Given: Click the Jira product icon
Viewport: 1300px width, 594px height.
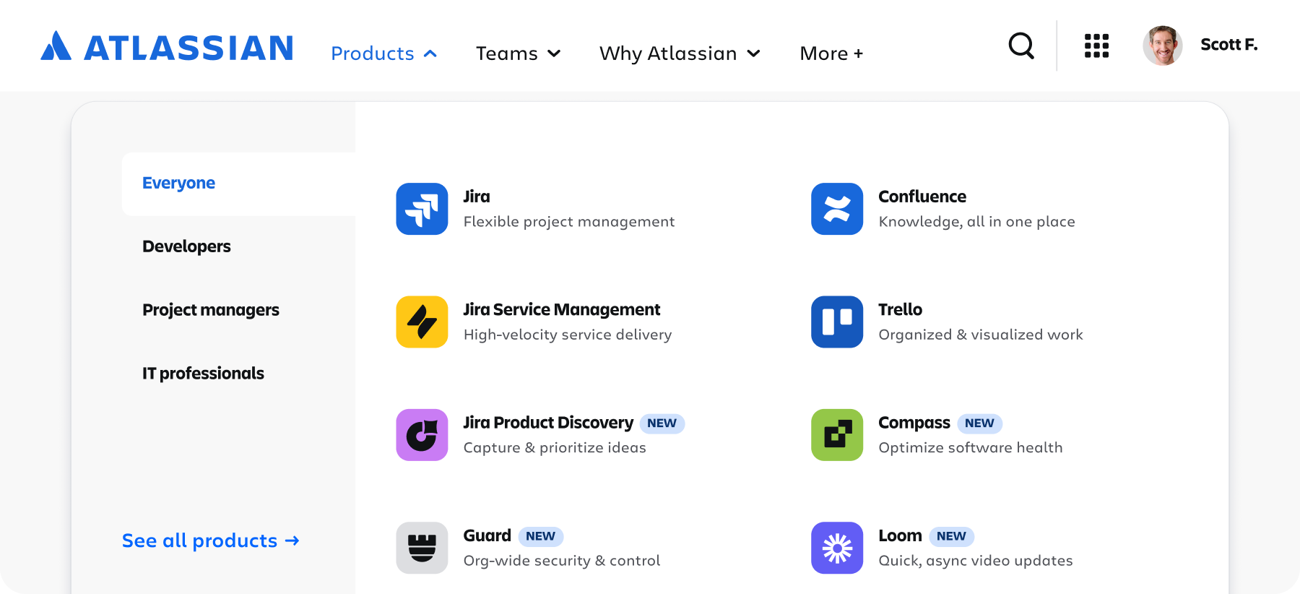Looking at the screenshot, I should [422, 209].
